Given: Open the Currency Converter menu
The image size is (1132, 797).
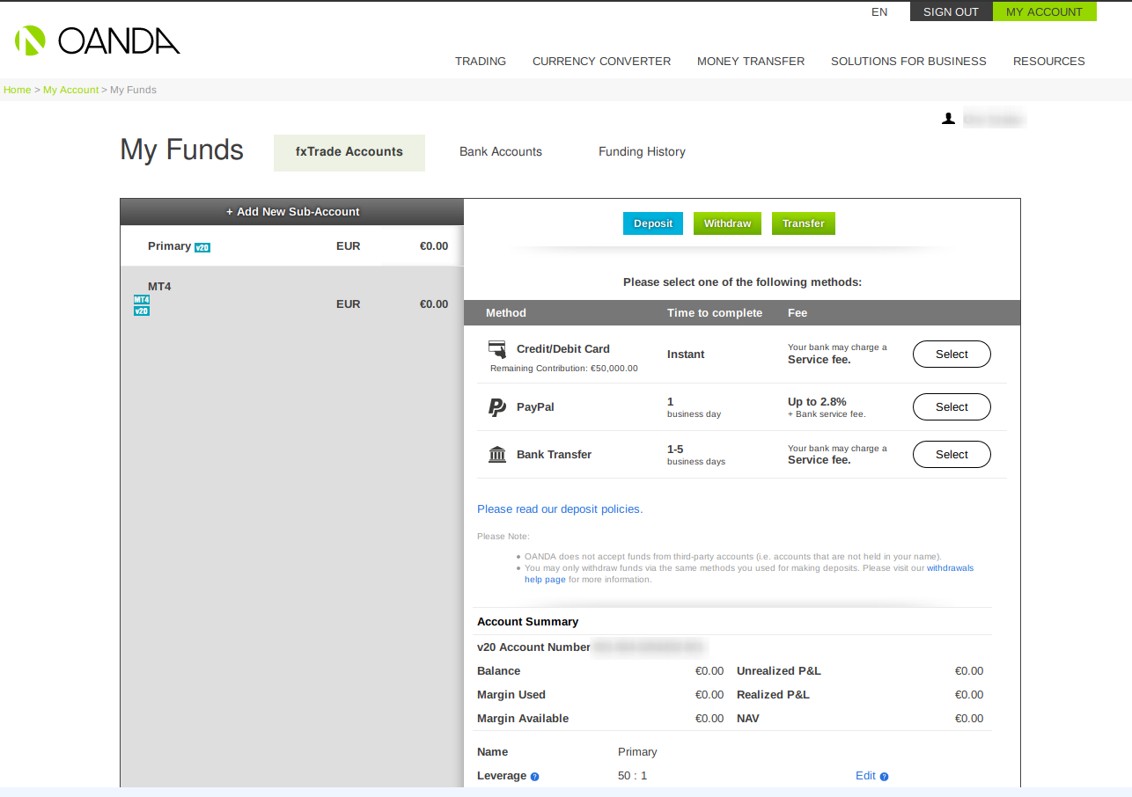Looking at the screenshot, I should click(x=601, y=62).
